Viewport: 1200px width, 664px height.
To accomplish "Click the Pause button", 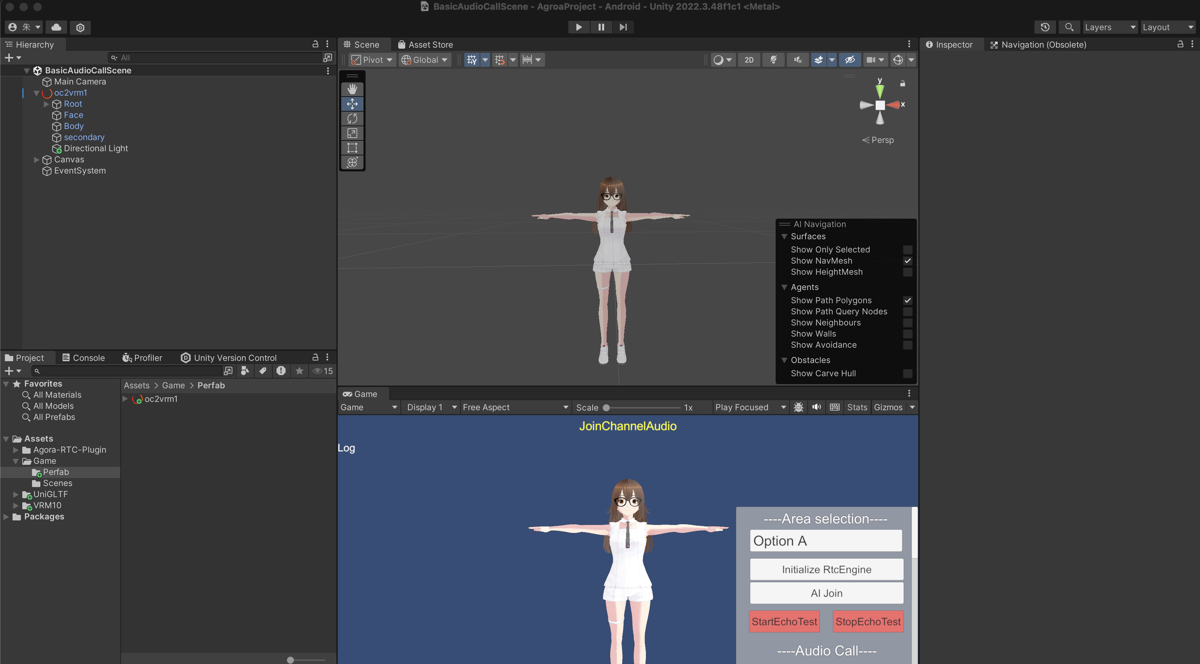I will pyautogui.click(x=601, y=27).
